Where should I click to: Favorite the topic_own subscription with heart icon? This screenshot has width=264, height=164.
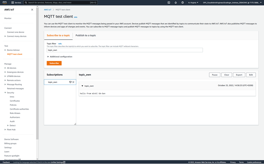click(x=70, y=82)
